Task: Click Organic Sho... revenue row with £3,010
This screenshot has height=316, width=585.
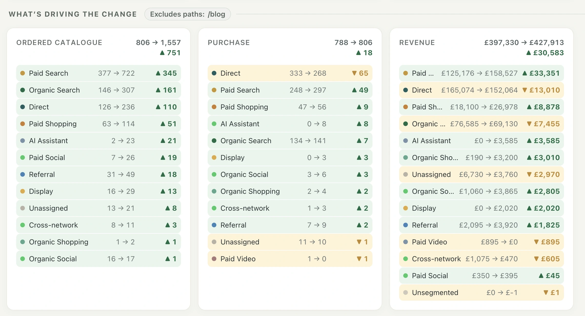Action: coord(481,157)
